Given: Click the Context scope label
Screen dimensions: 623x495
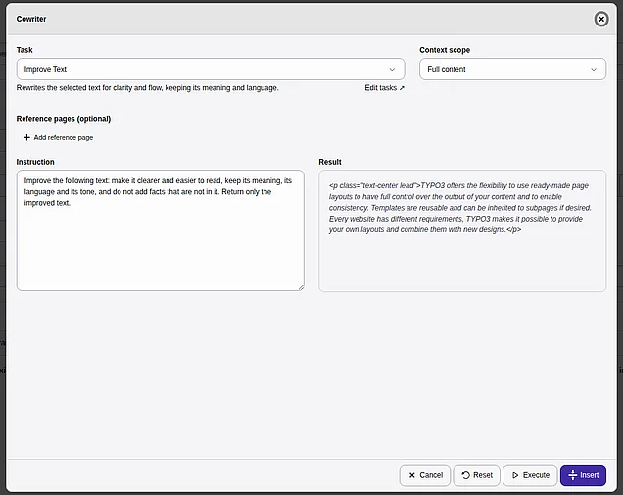Looking at the screenshot, I should 445,50.
